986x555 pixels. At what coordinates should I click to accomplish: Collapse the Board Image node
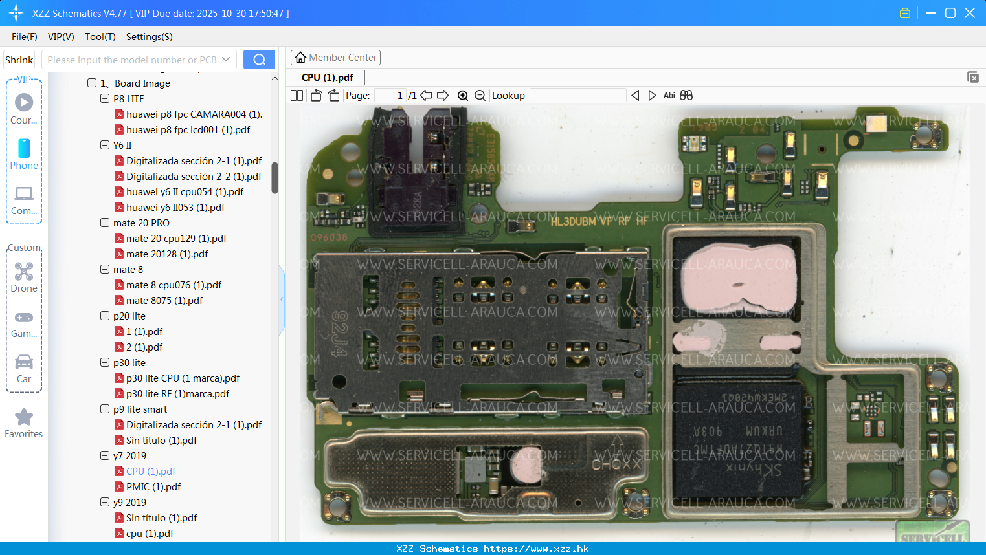92,83
